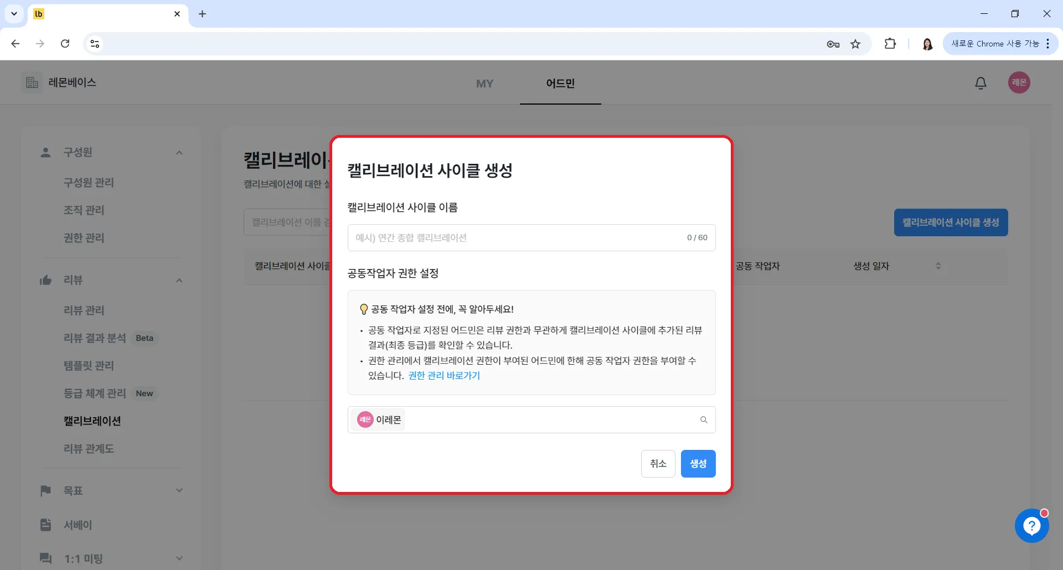Click blue 생성 button in dialog
The width and height of the screenshot is (1063, 570).
698,464
